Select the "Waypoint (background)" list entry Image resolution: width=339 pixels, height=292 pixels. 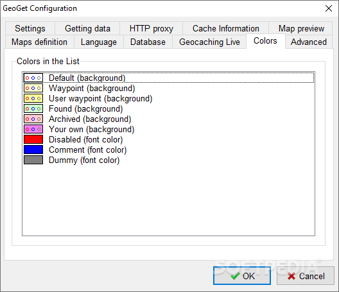point(168,88)
